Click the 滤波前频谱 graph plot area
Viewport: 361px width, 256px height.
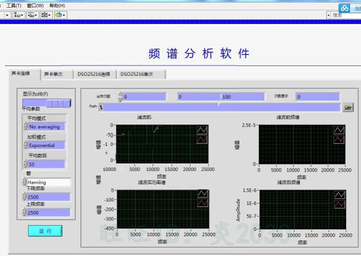302,144
